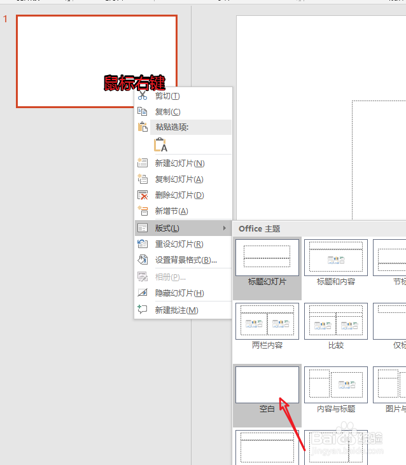Click the Delete Slide icon with red X
The width and height of the screenshot is (406, 465).
pos(143,195)
